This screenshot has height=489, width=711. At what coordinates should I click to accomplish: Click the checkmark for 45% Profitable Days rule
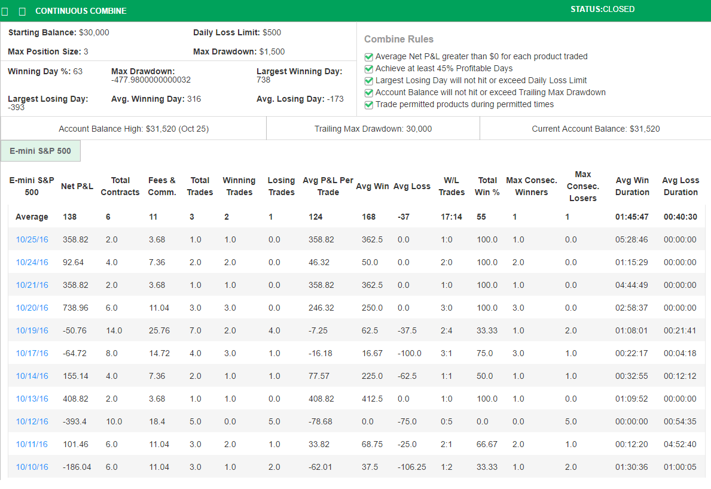pos(369,68)
